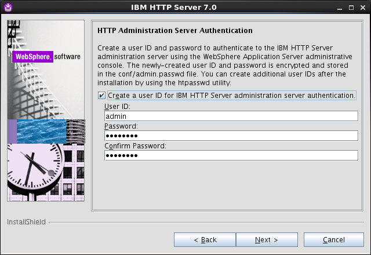The height and width of the screenshot is (255, 371).
Task: Select the Confirm Password field
Action: (231, 155)
